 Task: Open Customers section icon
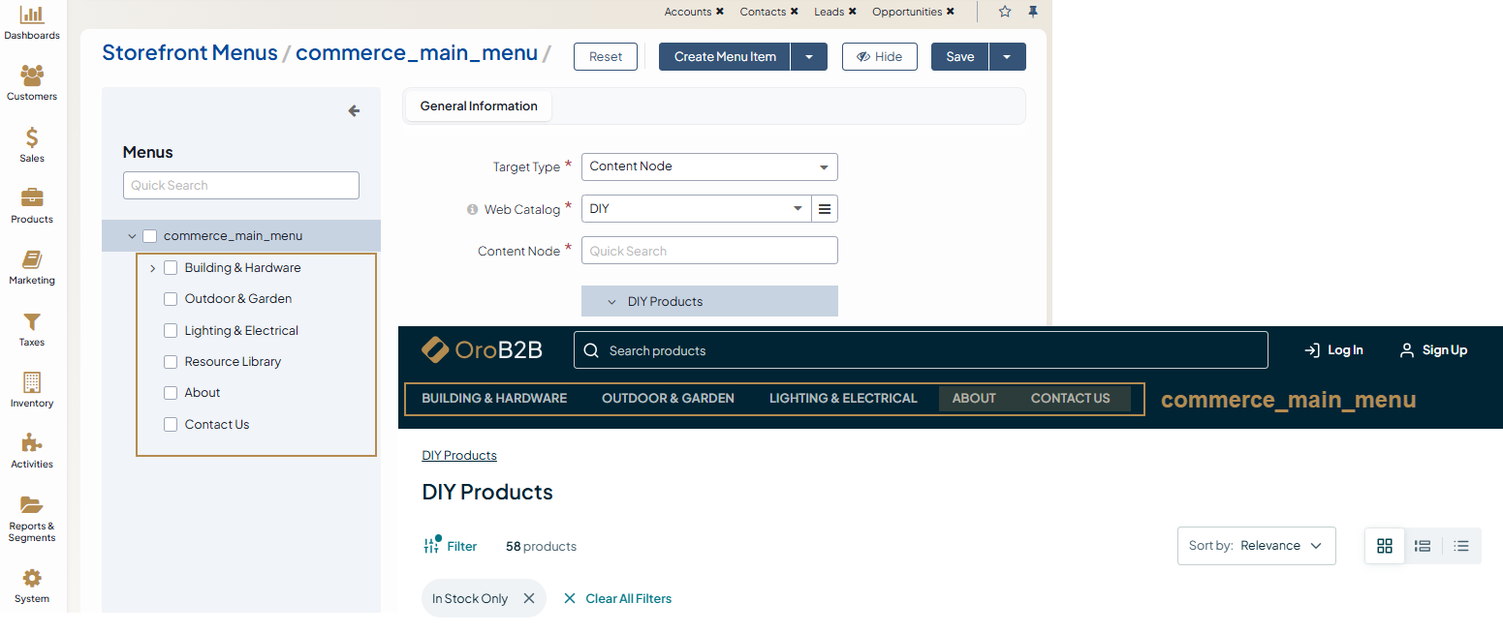[32, 75]
